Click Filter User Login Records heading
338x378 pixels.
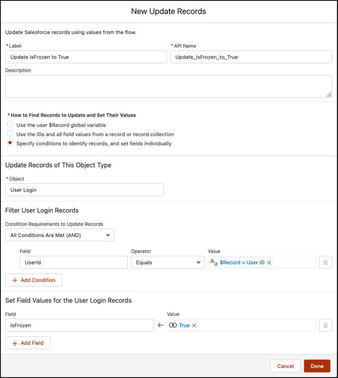42,211
